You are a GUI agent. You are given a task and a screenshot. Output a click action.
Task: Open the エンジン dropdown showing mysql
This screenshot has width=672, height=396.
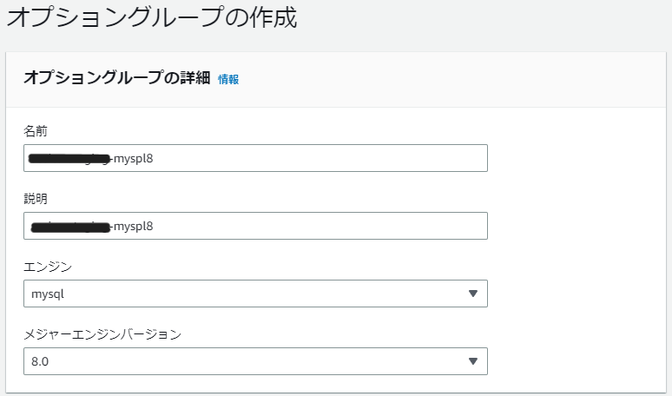[x=255, y=294]
